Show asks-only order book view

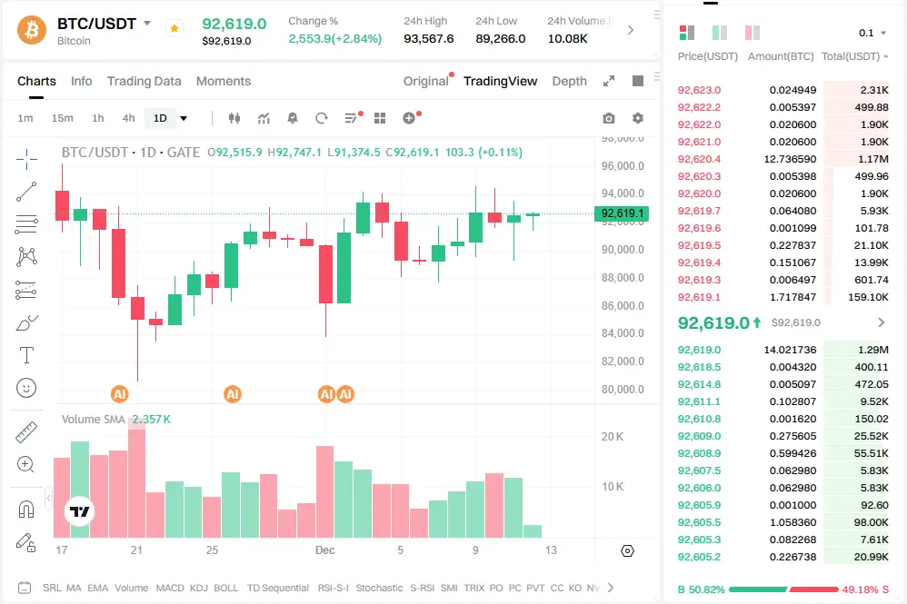(x=753, y=33)
